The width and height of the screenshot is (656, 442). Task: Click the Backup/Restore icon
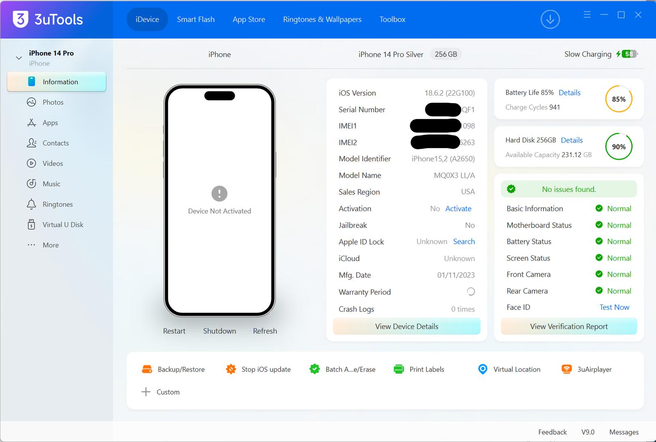pos(147,369)
